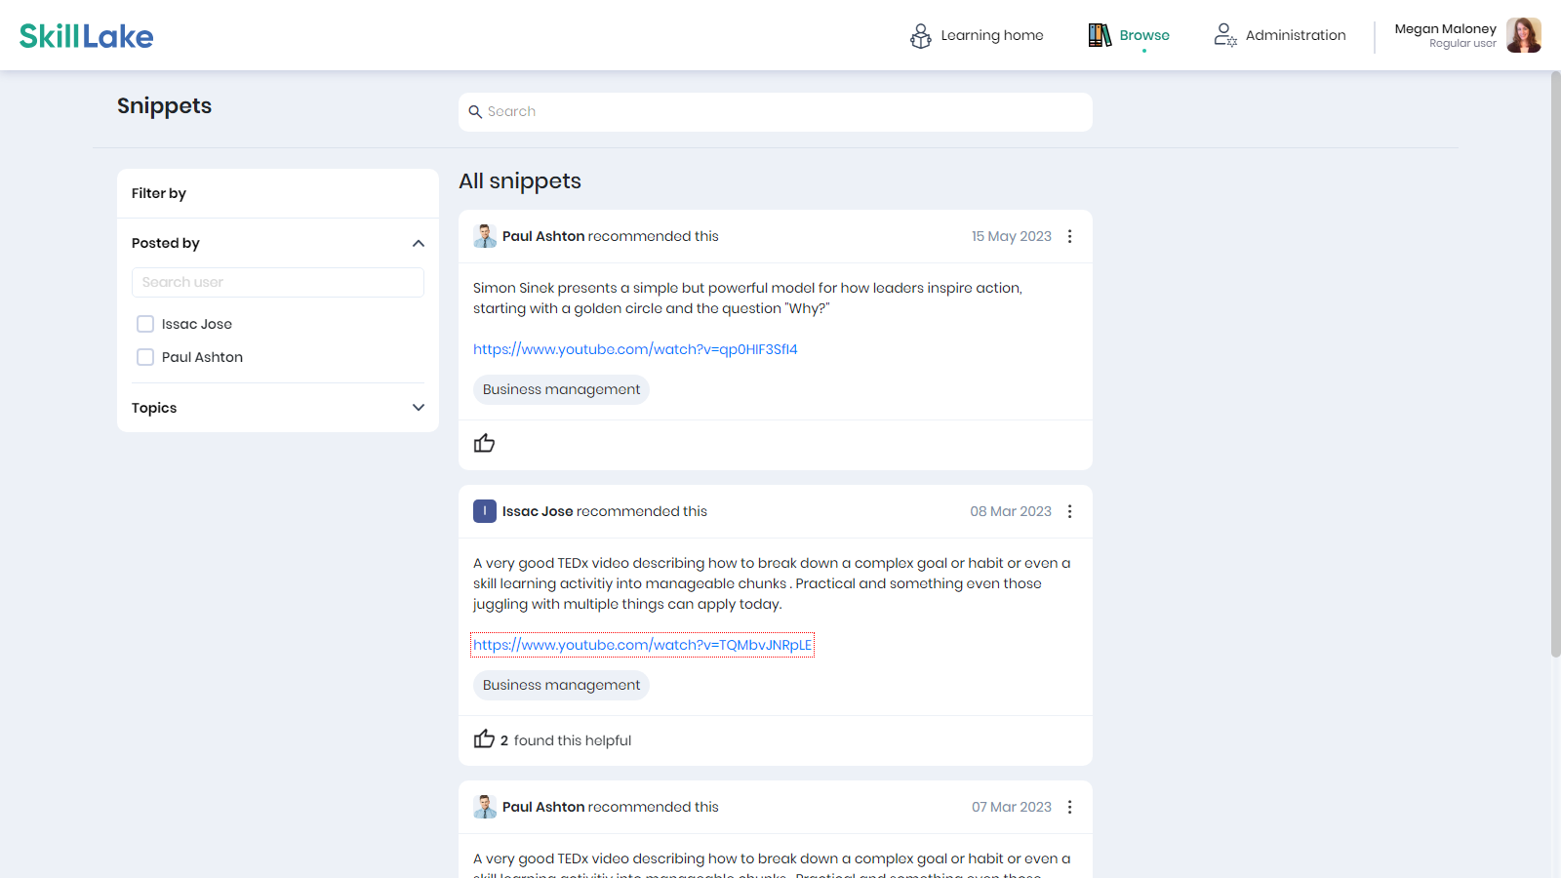Go to the Browse menu item
The width and height of the screenshot is (1561, 878).
[1130, 36]
